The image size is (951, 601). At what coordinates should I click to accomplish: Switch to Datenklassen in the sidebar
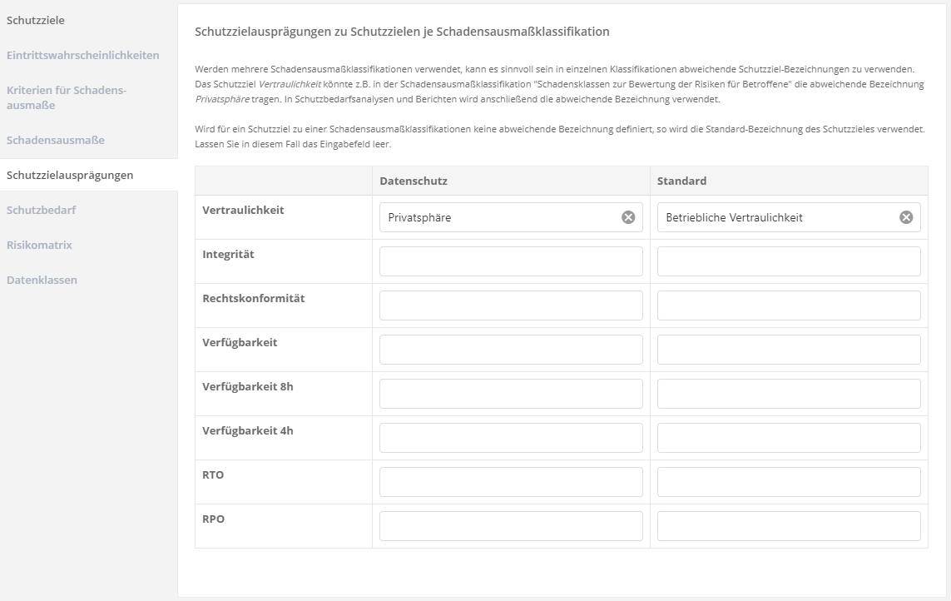click(42, 280)
